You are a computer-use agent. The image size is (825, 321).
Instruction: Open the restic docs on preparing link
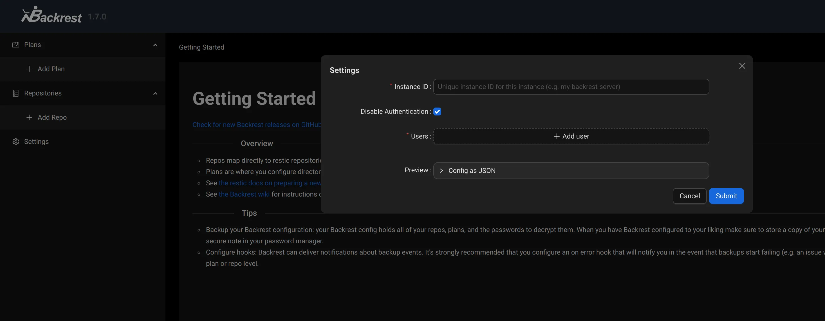click(270, 183)
